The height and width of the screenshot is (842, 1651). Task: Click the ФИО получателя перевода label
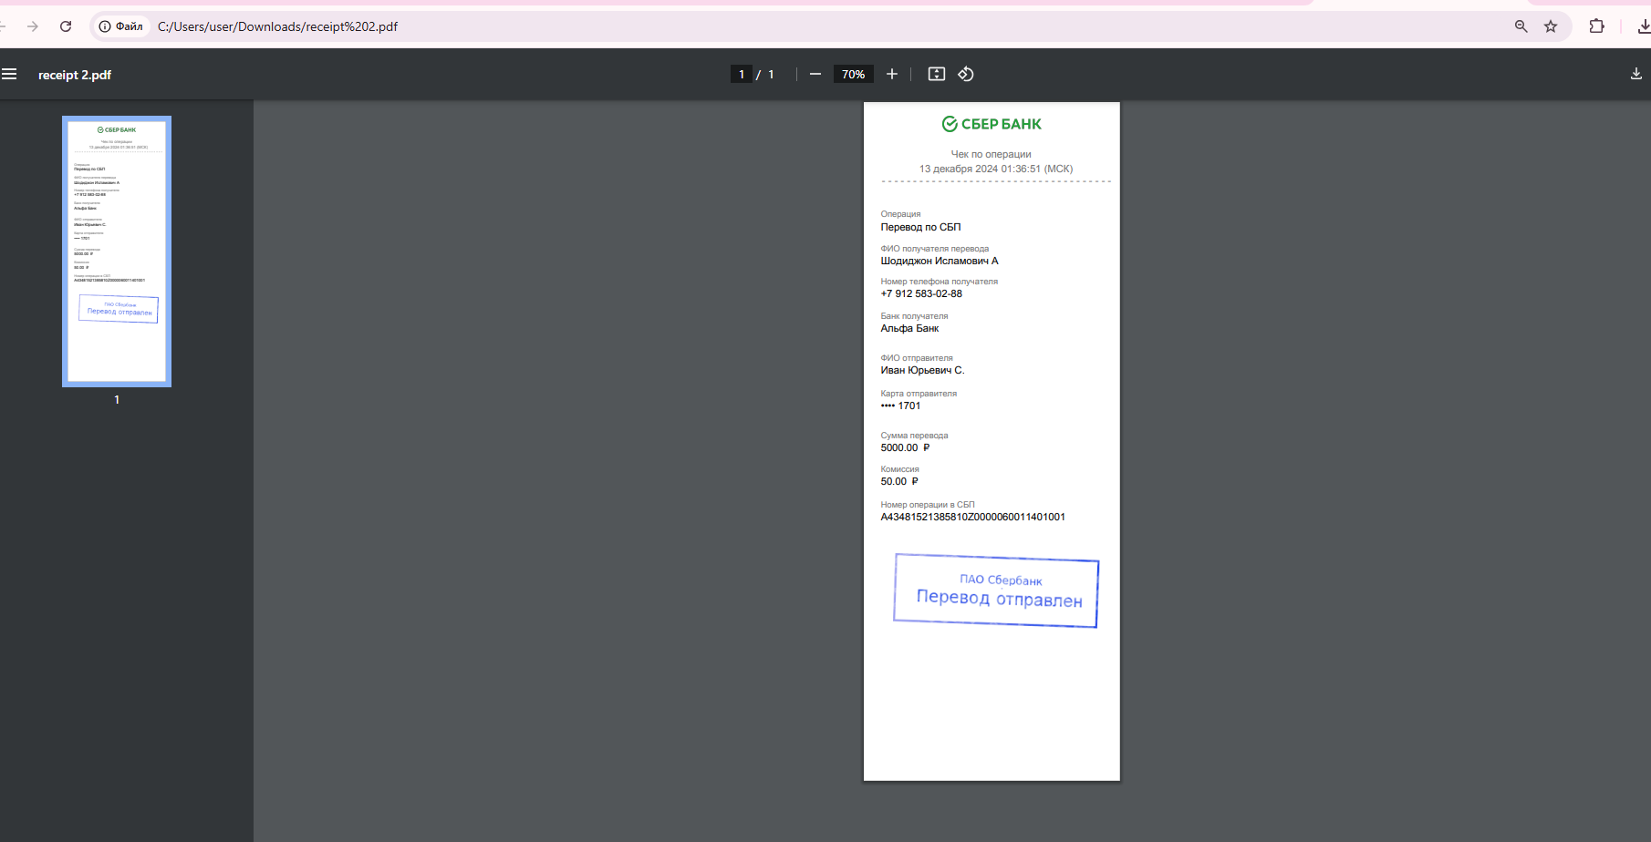click(x=934, y=249)
